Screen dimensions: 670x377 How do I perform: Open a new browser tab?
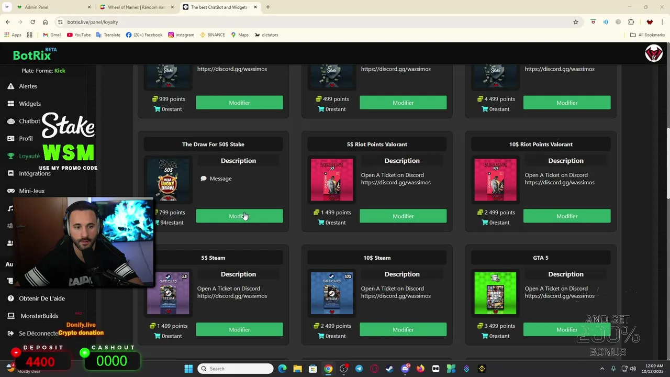pyautogui.click(x=268, y=7)
